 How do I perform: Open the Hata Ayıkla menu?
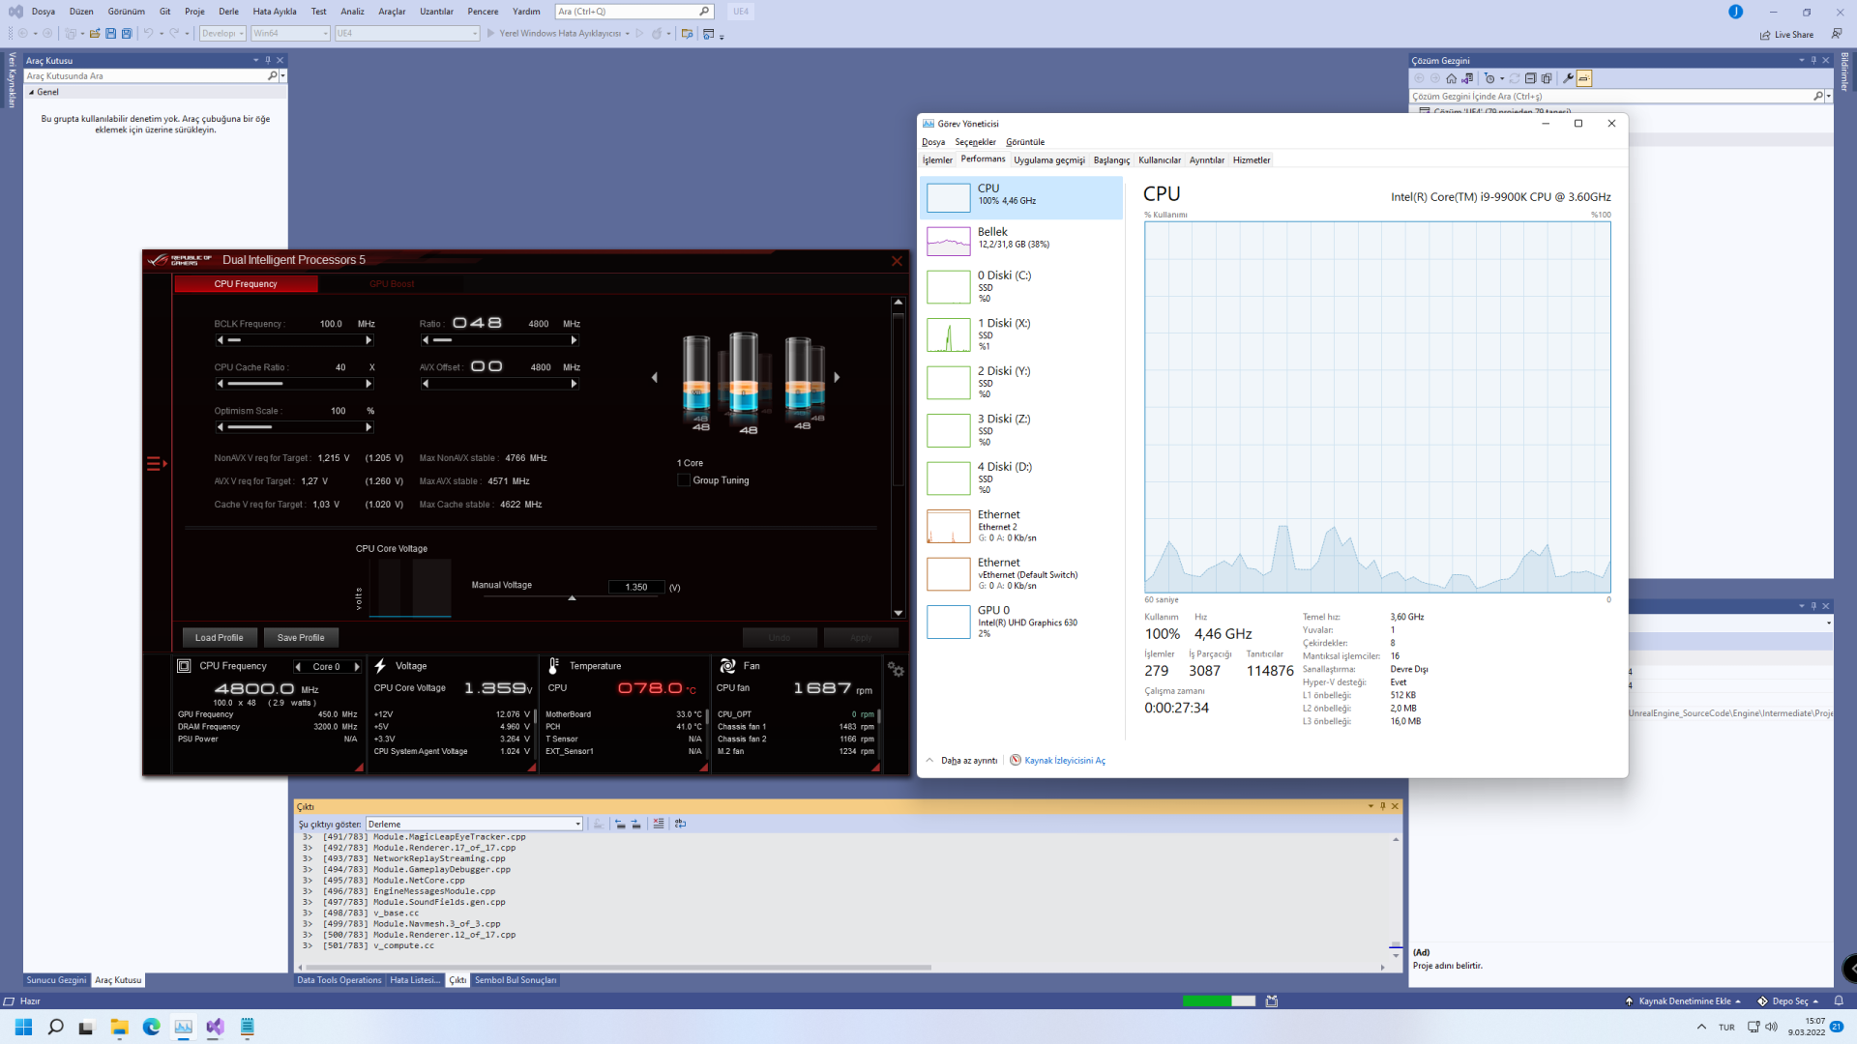274,12
